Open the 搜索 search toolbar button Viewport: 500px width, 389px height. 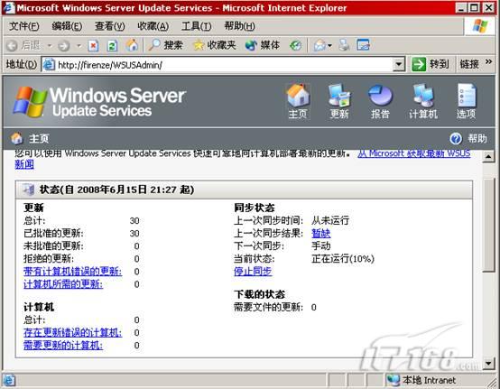coord(166,45)
